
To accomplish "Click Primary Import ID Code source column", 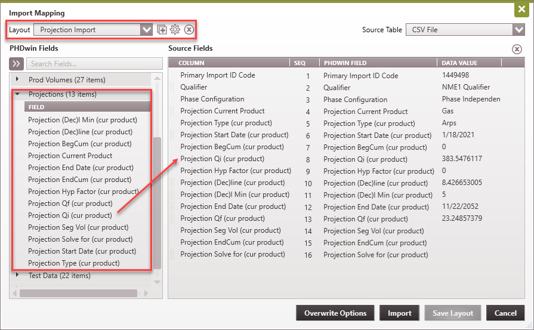I will point(218,75).
